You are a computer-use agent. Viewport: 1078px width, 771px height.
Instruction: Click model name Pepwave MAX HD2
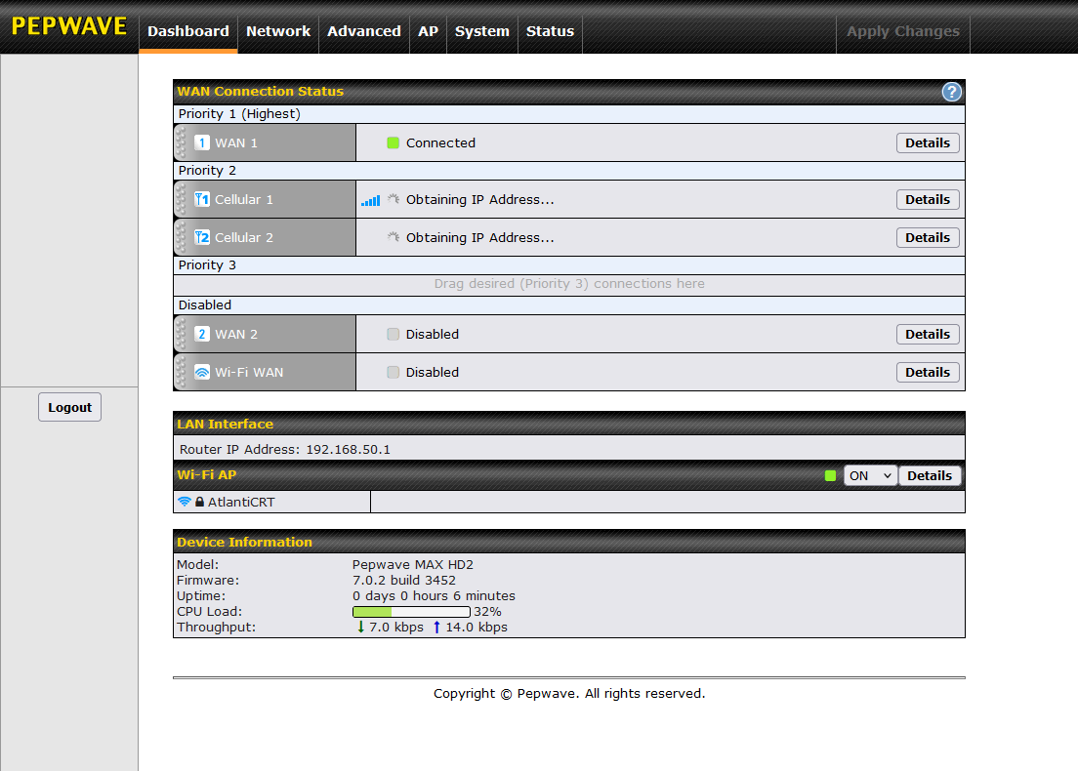click(x=412, y=564)
